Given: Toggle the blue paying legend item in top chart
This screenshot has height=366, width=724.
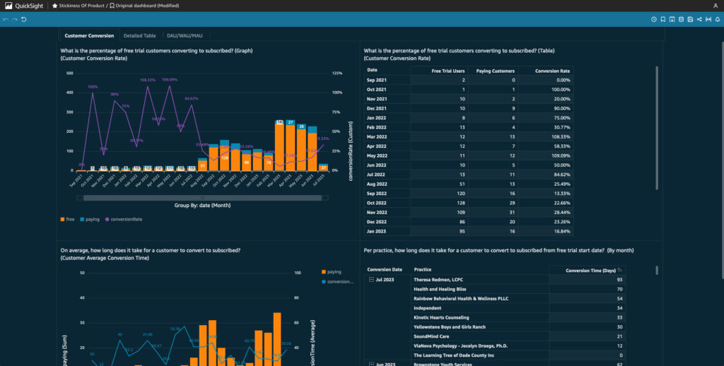Looking at the screenshot, I should (x=90, y=219).
